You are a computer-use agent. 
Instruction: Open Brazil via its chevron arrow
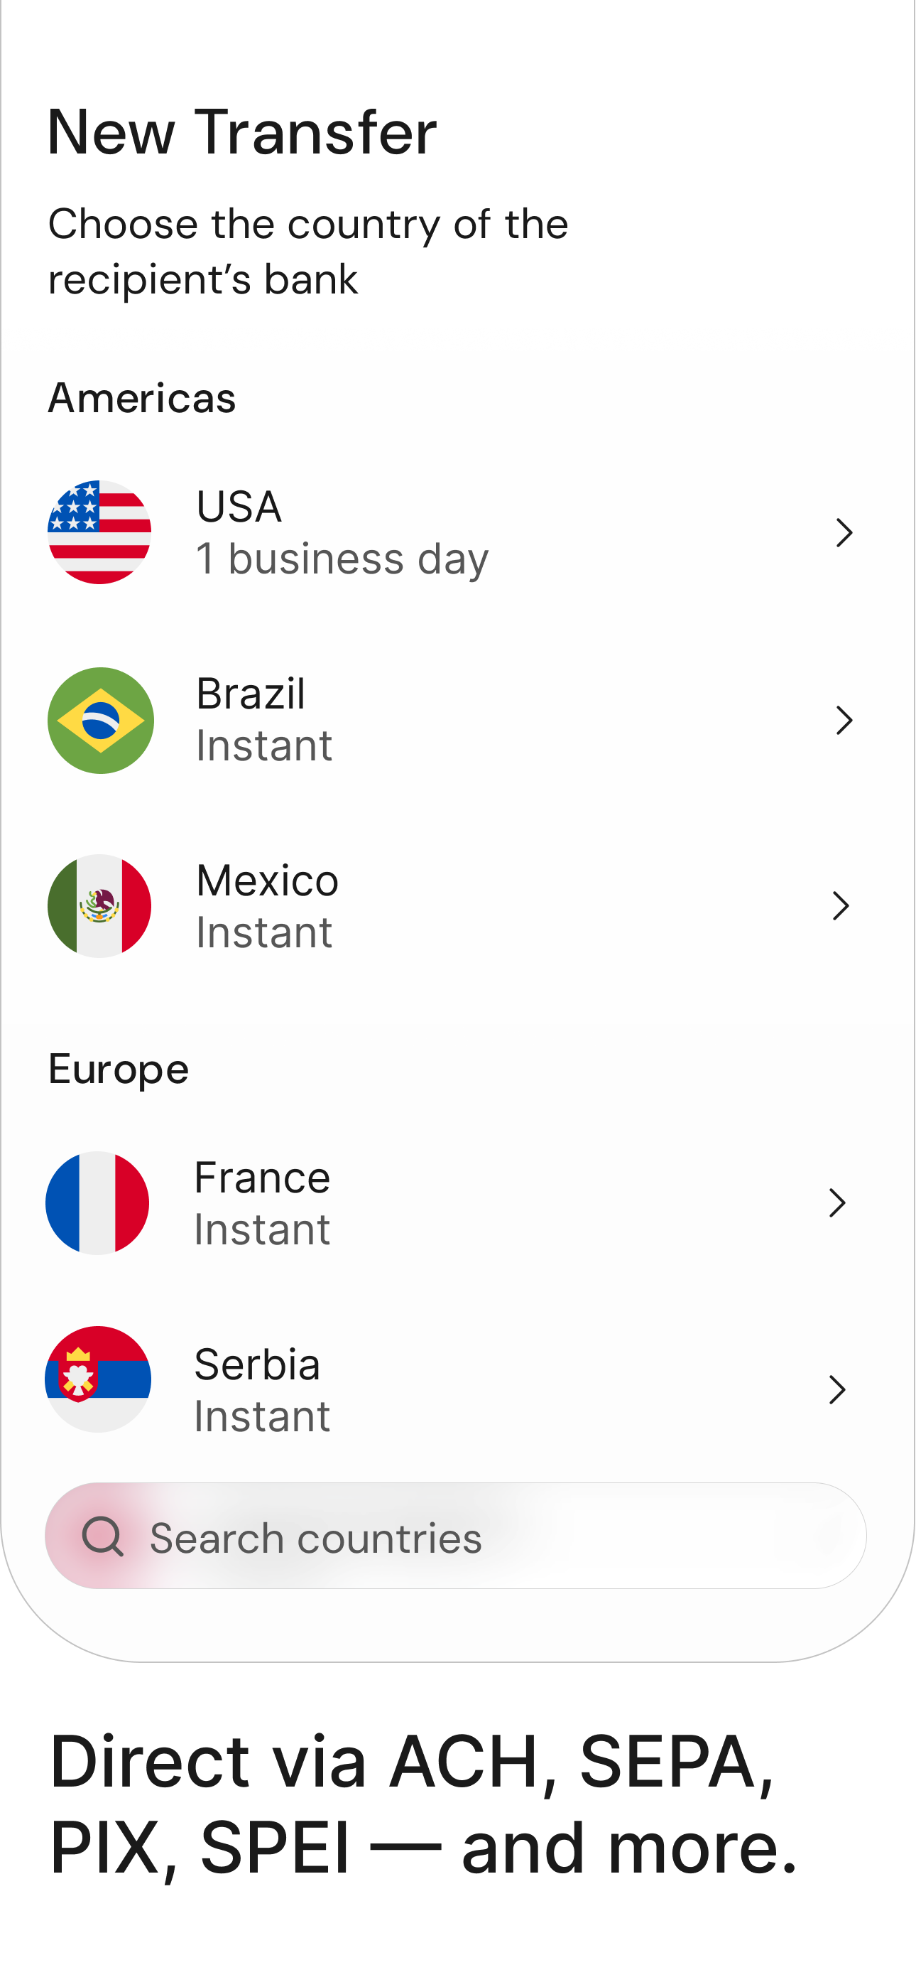(x=844, y=721)
